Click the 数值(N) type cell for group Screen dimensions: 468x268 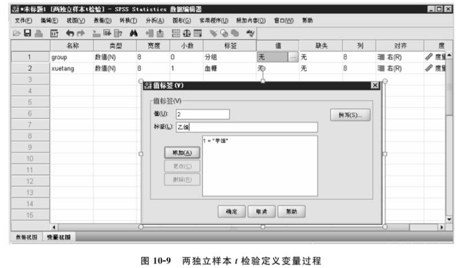click(x=115, y=57)
